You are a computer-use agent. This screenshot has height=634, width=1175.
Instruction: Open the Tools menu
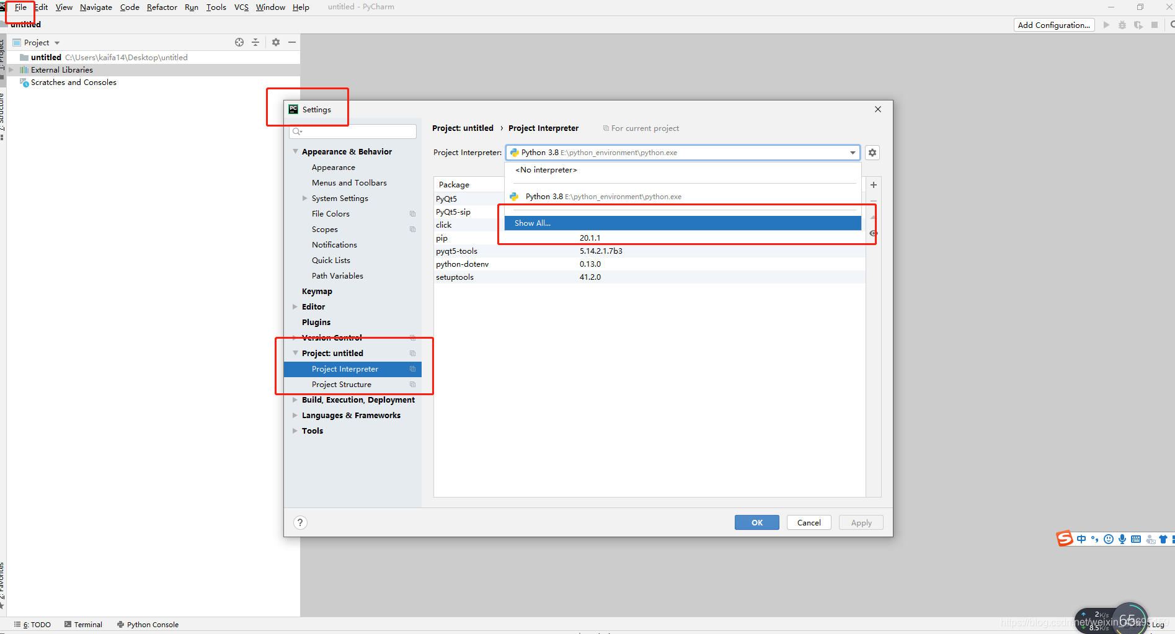point(216,7)
